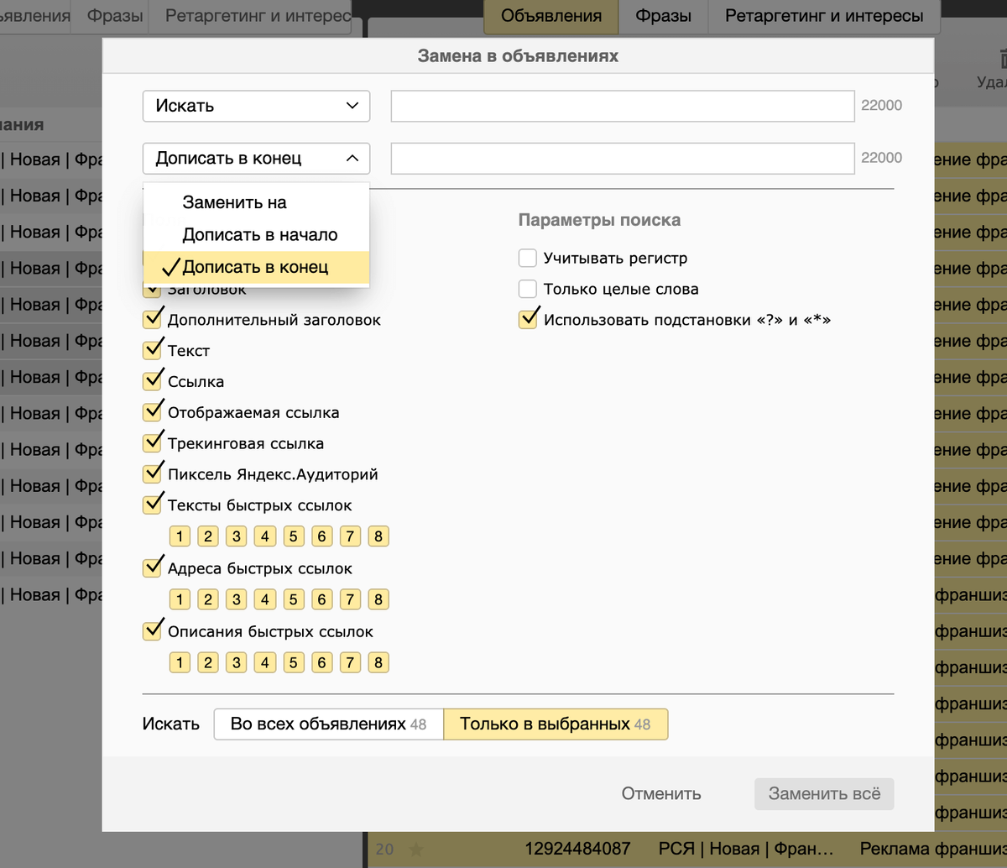Uncheck Описания быстрых ссылок checkbox

pyautogui.click(x=153, y=631)
